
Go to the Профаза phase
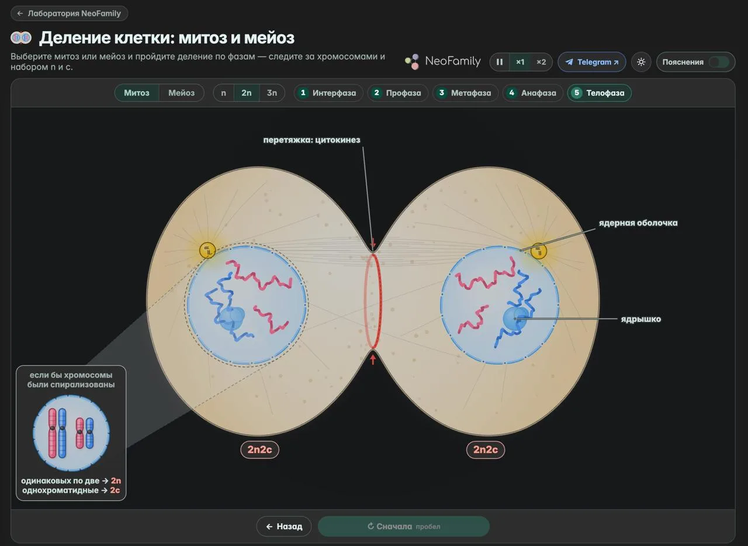tap(398, 93)
